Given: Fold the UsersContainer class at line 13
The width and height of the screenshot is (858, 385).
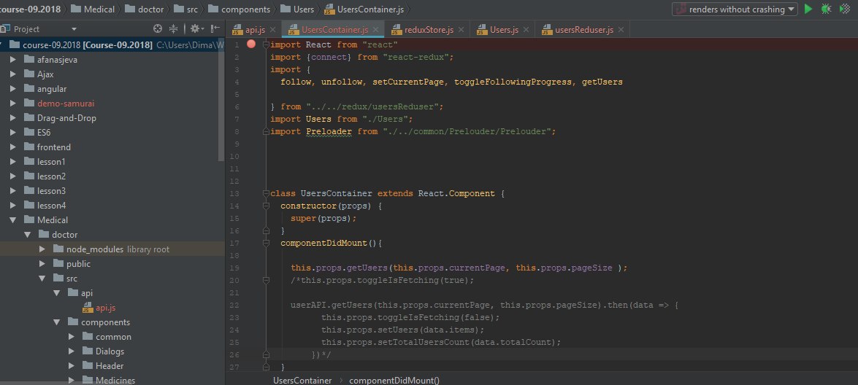Looking at the screenshot, I should tap(266, 193).
